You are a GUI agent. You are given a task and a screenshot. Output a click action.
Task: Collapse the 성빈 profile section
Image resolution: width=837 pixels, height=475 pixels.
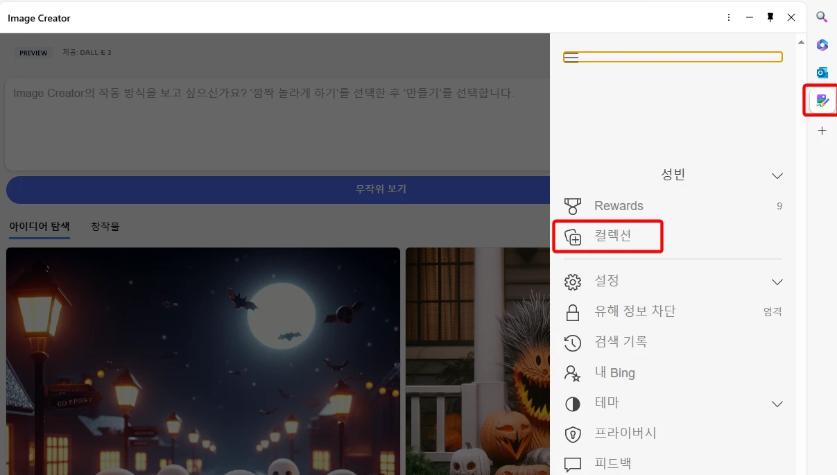[x=777, y=175]
